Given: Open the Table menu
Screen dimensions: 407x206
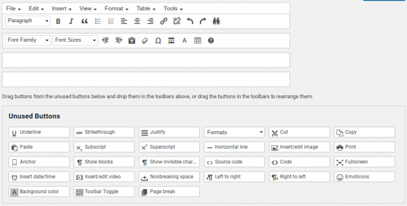Looking at the screenshot, I should (146, 8).
